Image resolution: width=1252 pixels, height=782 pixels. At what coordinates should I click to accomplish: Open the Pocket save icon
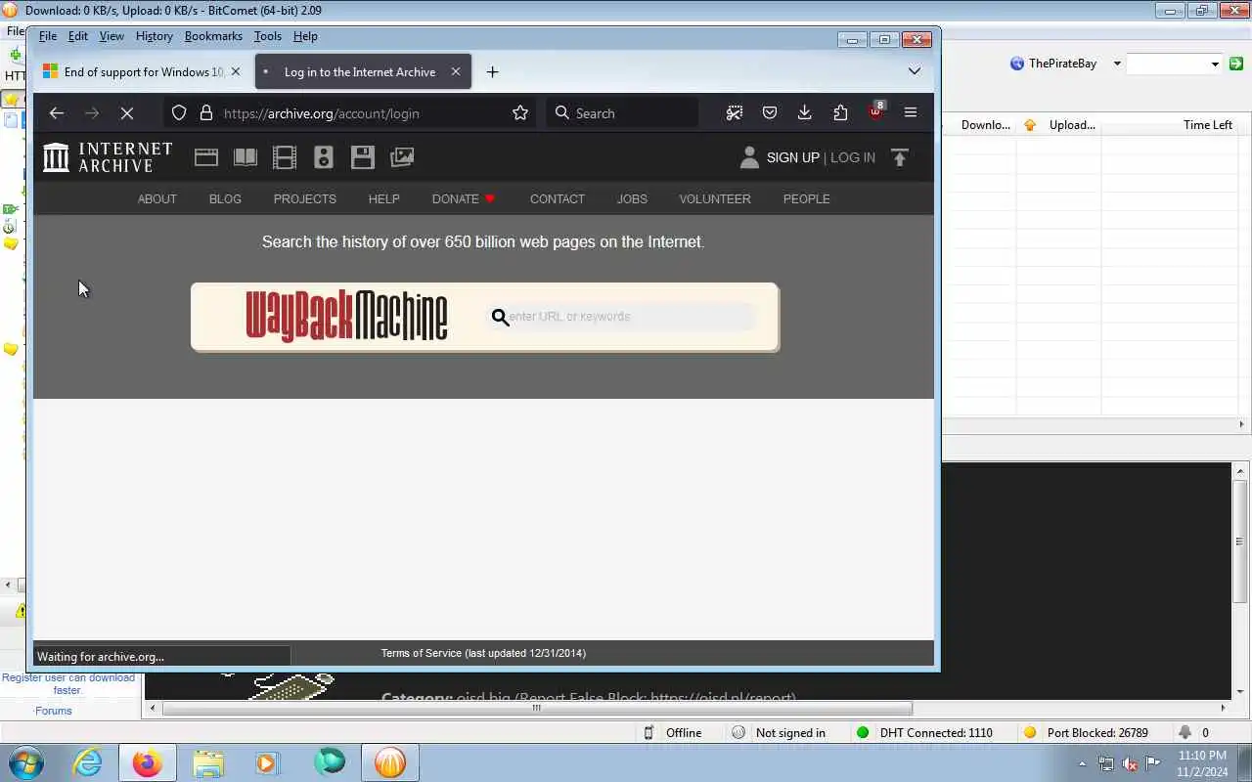click(770, 113)
